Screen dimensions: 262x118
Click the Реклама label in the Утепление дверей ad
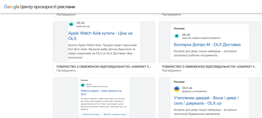click(x=179, y=82)
